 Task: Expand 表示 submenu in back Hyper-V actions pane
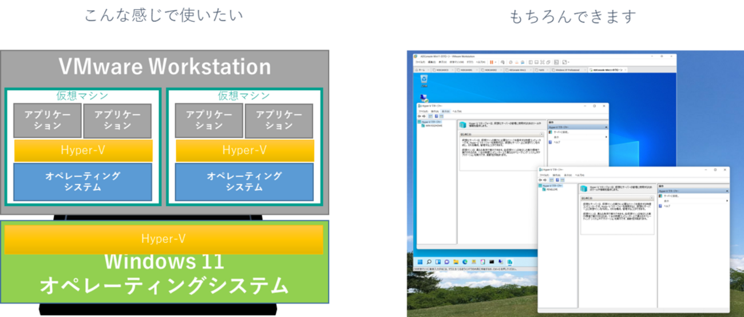(x=606, y=137)
